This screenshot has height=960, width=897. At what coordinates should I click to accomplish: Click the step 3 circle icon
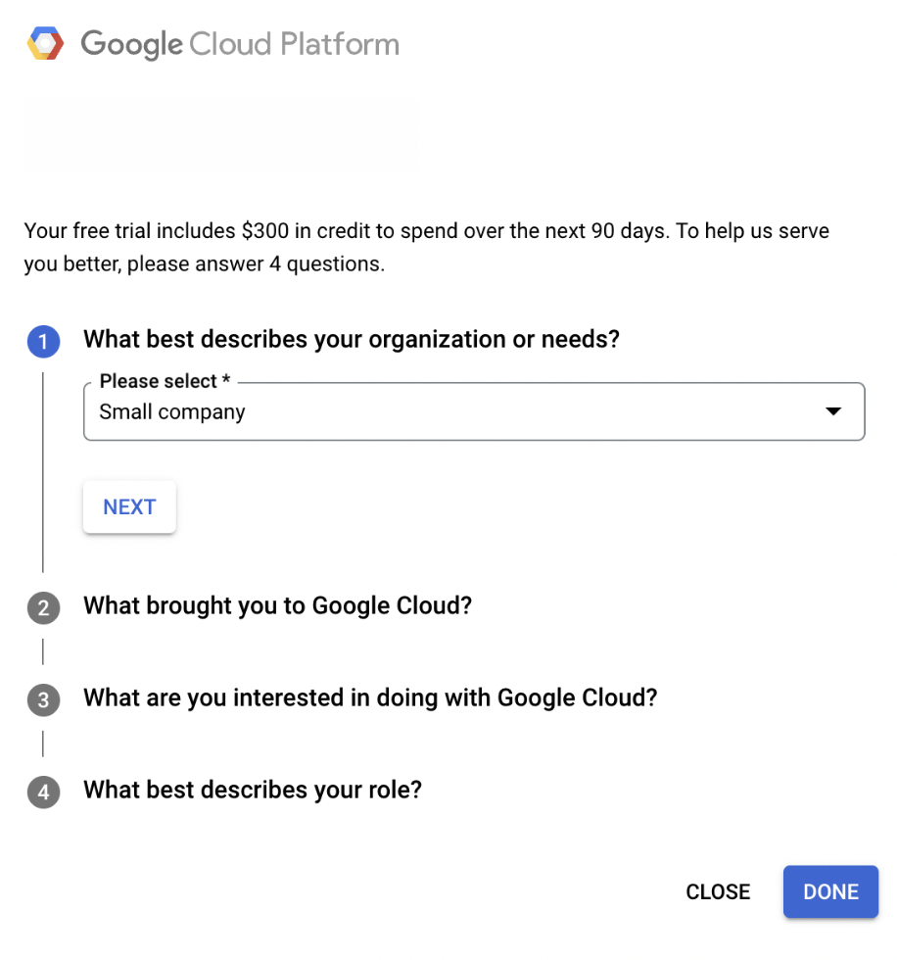(43, 699)
